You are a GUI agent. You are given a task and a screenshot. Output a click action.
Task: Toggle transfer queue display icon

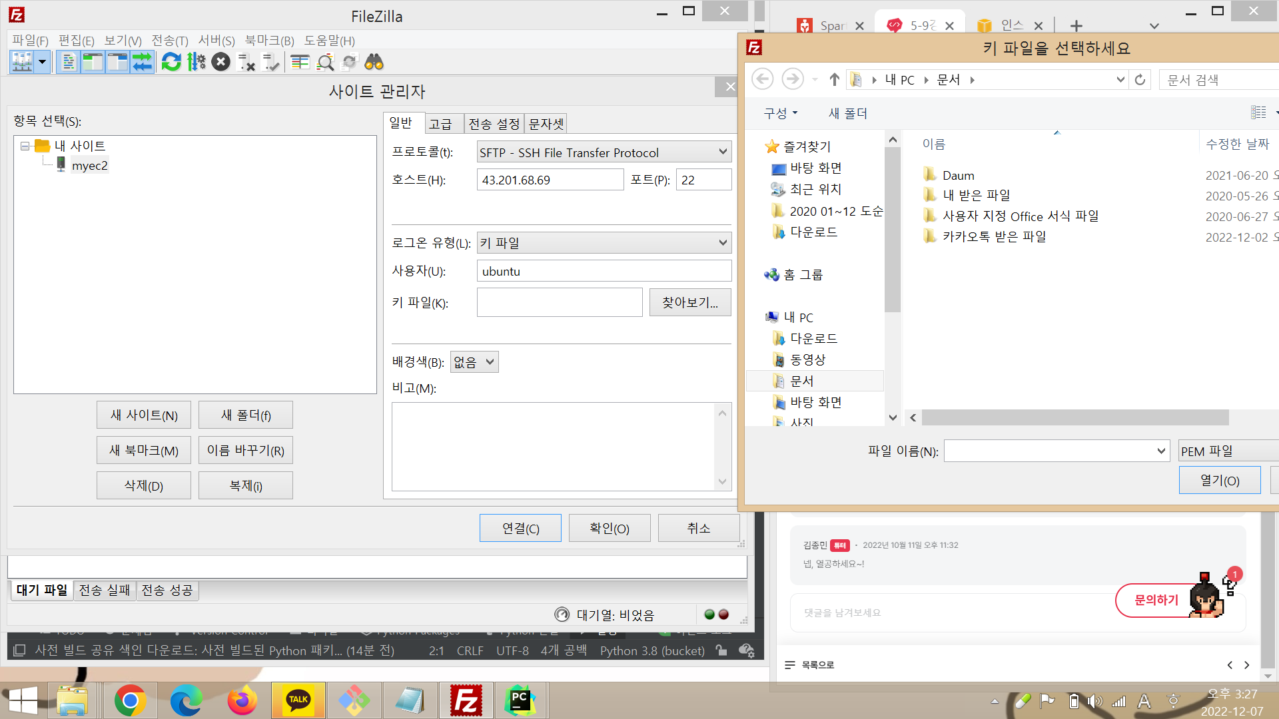(x=142, y=63)
